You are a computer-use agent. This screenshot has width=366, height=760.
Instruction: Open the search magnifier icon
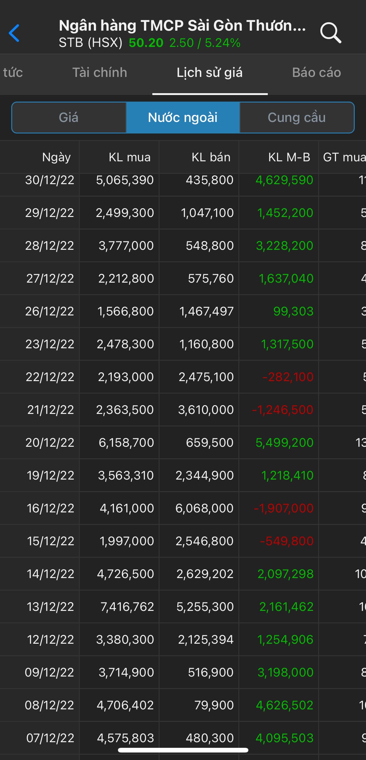point(330,32)
